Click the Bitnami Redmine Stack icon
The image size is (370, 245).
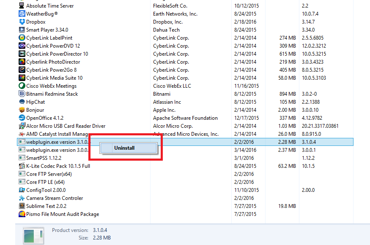(x=22, y=94)
